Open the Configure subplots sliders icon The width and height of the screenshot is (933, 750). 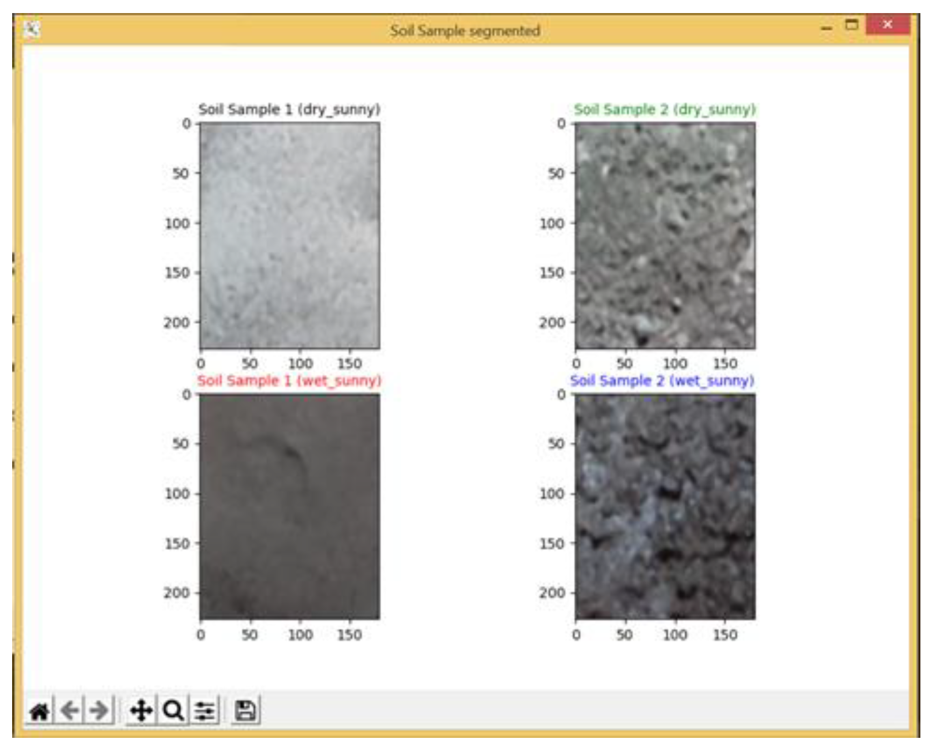tap(204, 711)
